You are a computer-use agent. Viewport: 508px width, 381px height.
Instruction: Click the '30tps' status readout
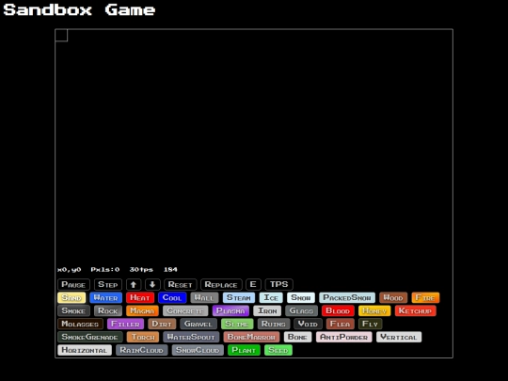[x=141, y=270]
